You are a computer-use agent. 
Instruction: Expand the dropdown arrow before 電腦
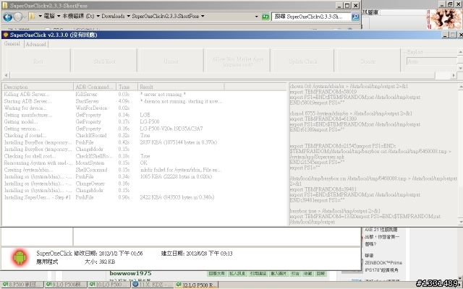40,16
